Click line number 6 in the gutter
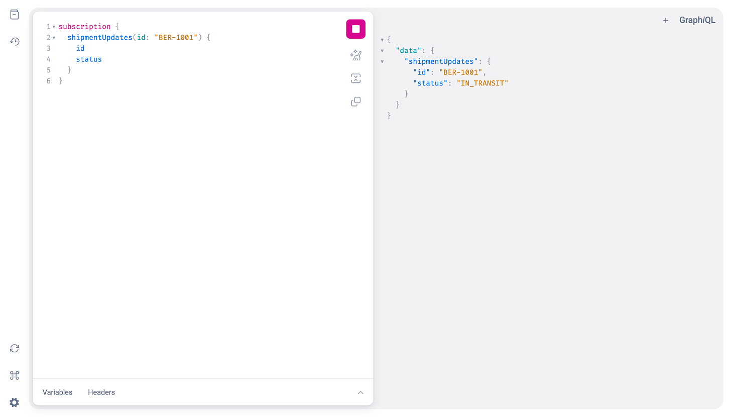The width and height of the screenshot is (731, 417). (49, 81)
